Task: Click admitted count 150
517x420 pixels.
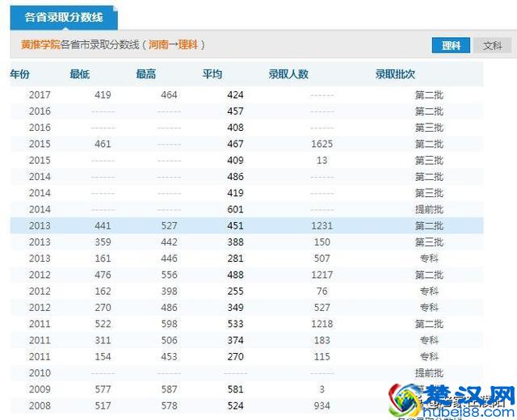Action: [322, 242]
